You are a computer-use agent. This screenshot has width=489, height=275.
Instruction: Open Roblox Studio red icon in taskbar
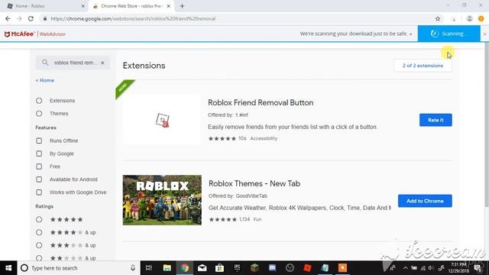pos(307,268)
